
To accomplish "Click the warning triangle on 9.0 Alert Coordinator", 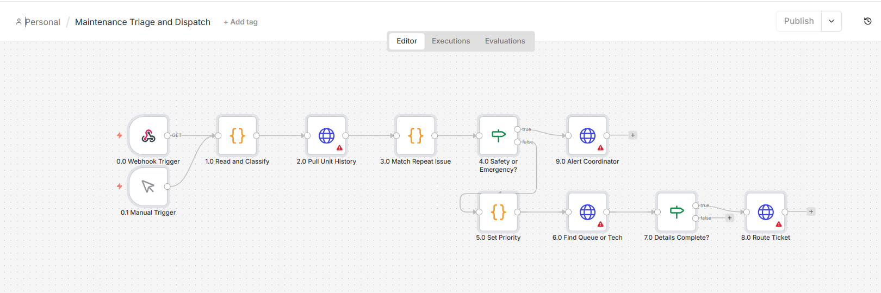I will tap(600, 148).
